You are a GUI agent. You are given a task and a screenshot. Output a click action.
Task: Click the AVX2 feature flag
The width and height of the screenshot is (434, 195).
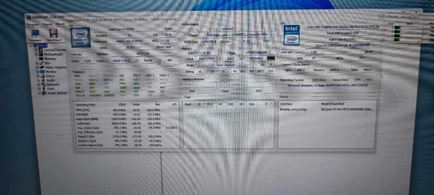pyautogui.click(x=136, y=80)
